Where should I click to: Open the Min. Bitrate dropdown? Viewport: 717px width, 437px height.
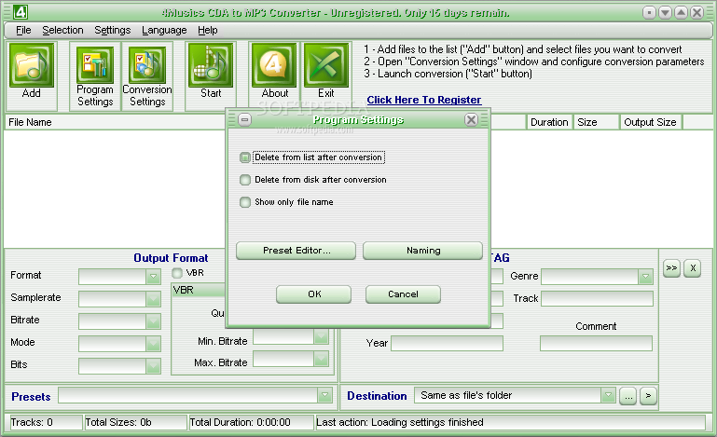click(321, 337)
